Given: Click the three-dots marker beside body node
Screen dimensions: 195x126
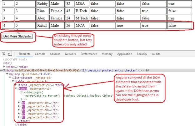Looking at the screenshot, I should (1, 71).
